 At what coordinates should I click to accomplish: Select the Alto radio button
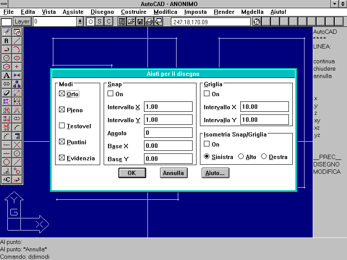tap(241, 156)
